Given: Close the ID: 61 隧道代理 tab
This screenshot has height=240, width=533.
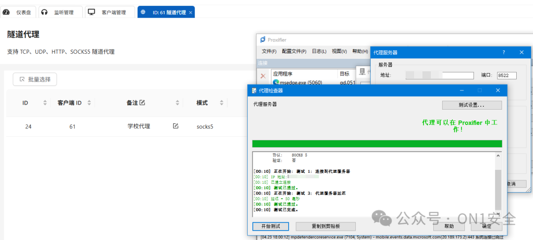Looking at the screenshot, I should pyautogui.click(x=190, y=12).
